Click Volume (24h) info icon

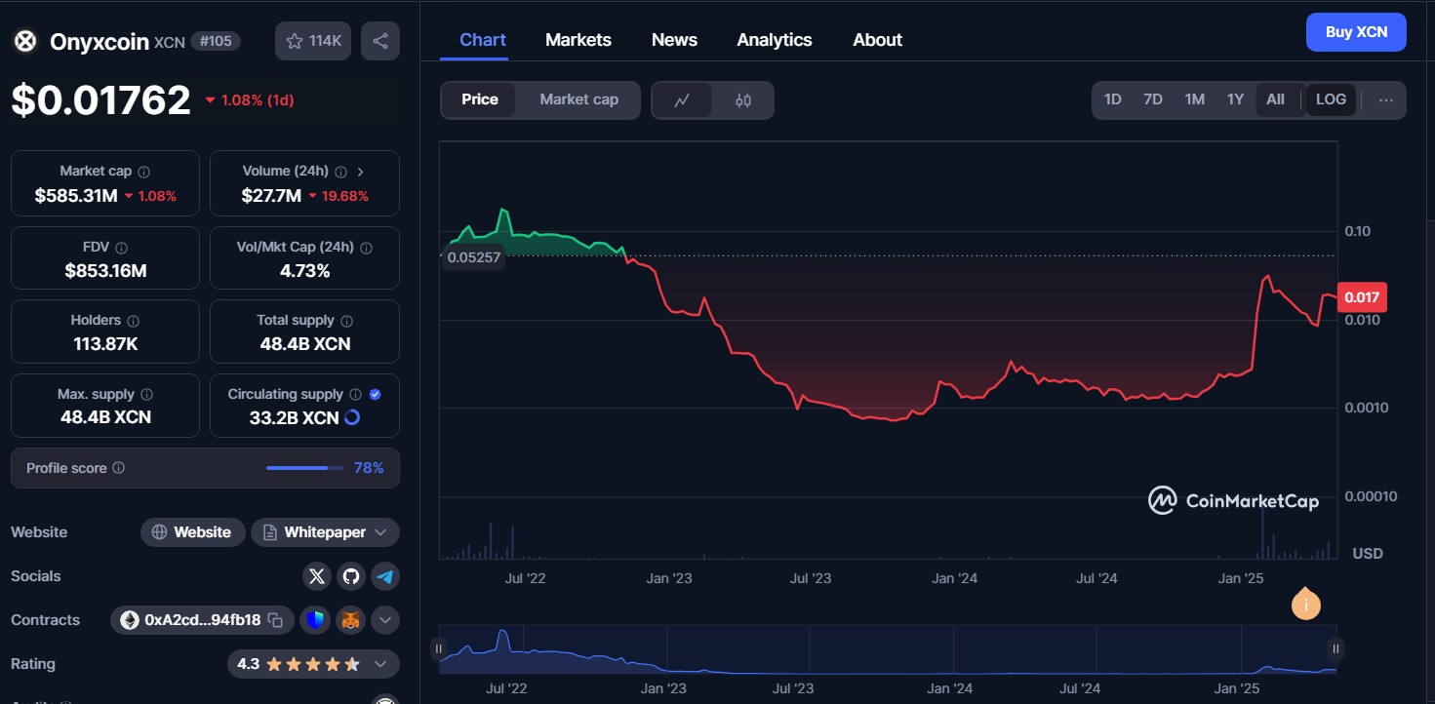pyautogui.click(x=340, y=172)
